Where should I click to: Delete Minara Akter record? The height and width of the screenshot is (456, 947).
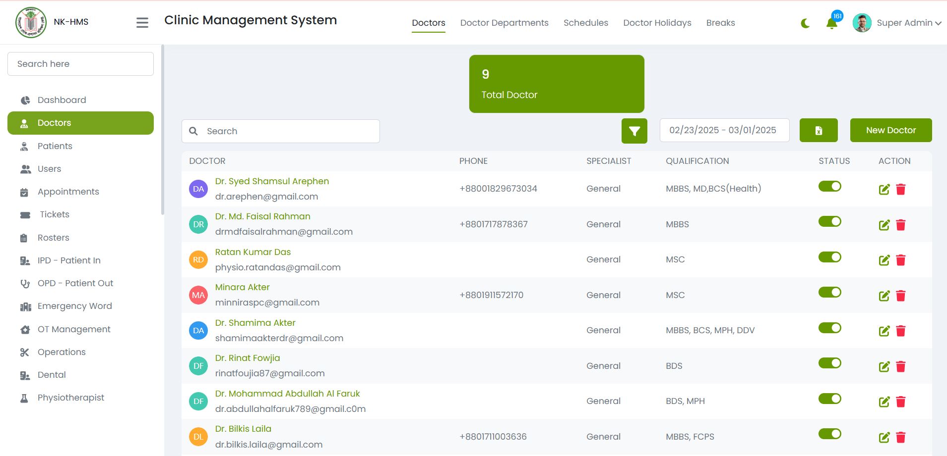pos(901,296)
